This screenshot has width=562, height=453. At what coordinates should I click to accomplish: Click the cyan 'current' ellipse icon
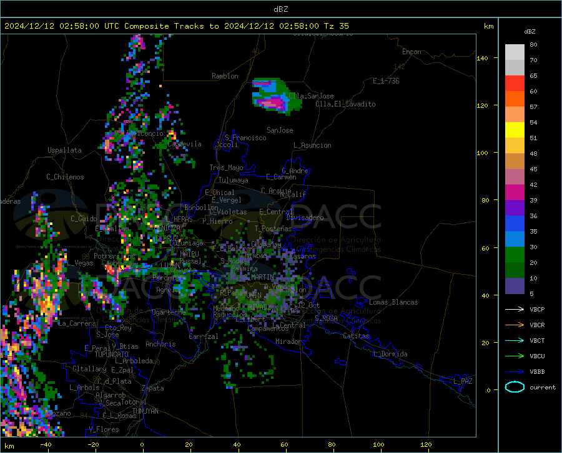click(515, 387)
